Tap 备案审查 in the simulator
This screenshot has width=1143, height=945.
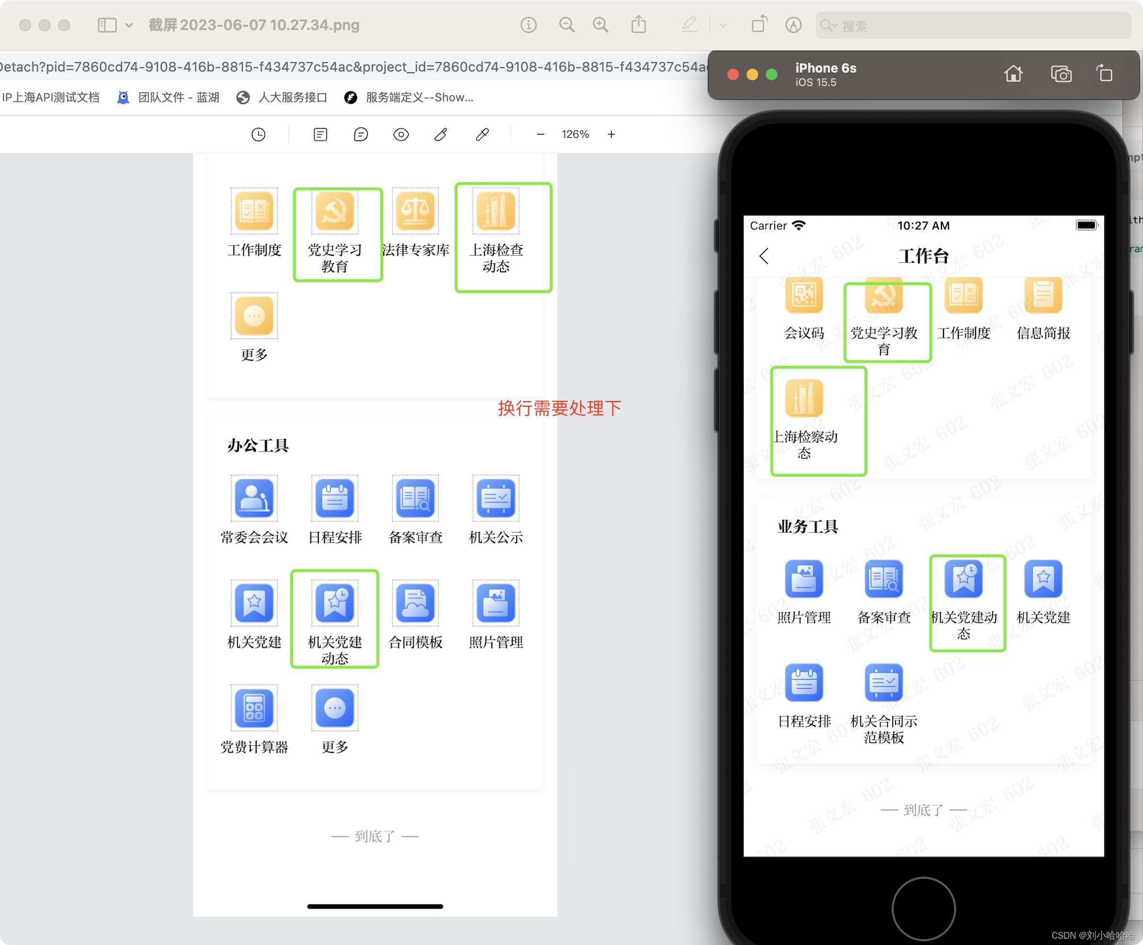(x=884, y=592)
